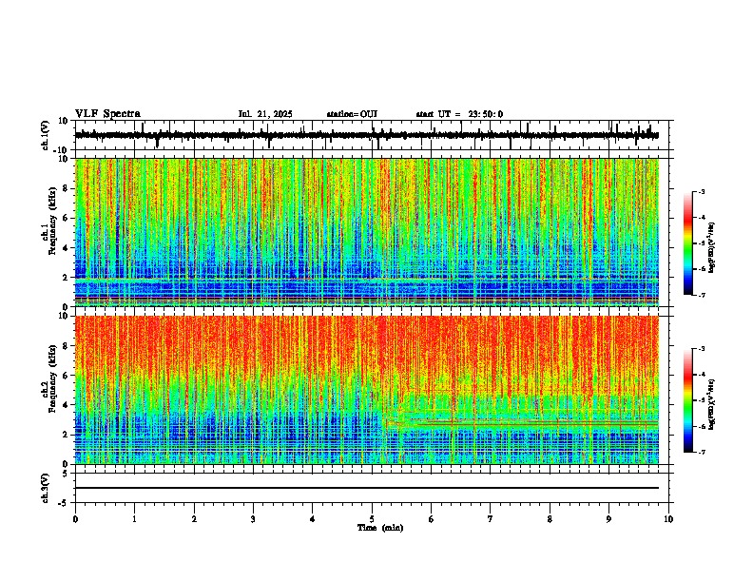Click time axis tick label '8'
The height and width of the screenshot is (582, 753).
[x=550, y=519]
